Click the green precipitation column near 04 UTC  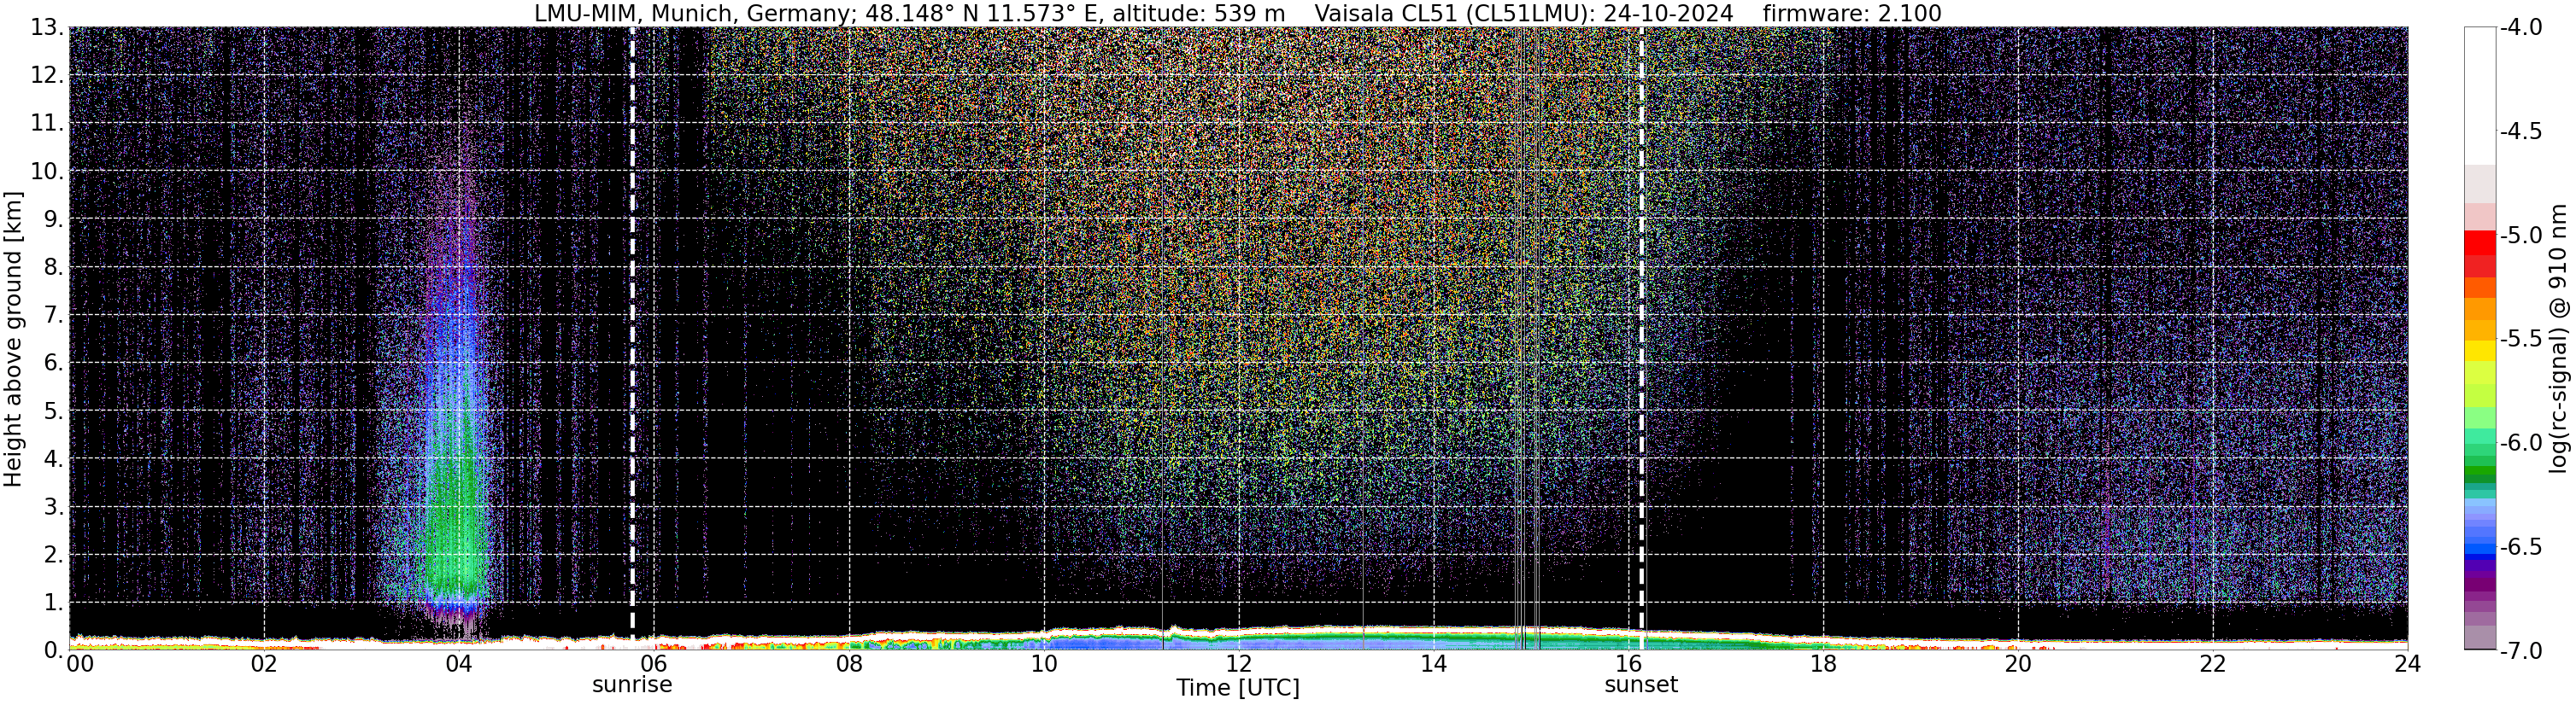click(x=456, y=499)
